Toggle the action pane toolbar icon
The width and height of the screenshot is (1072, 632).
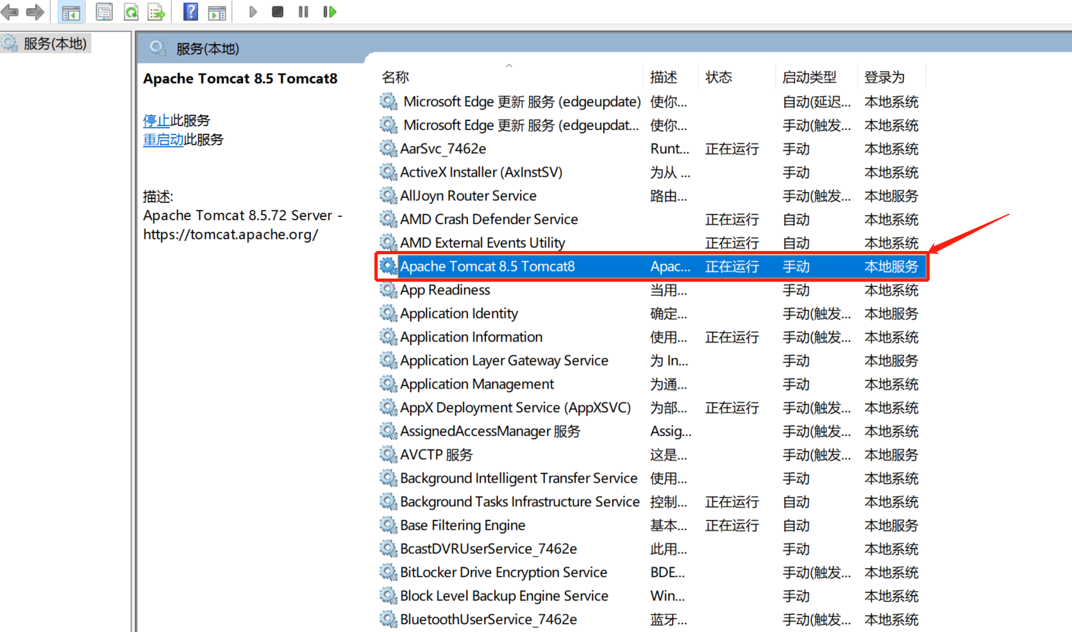coord(217,12)
